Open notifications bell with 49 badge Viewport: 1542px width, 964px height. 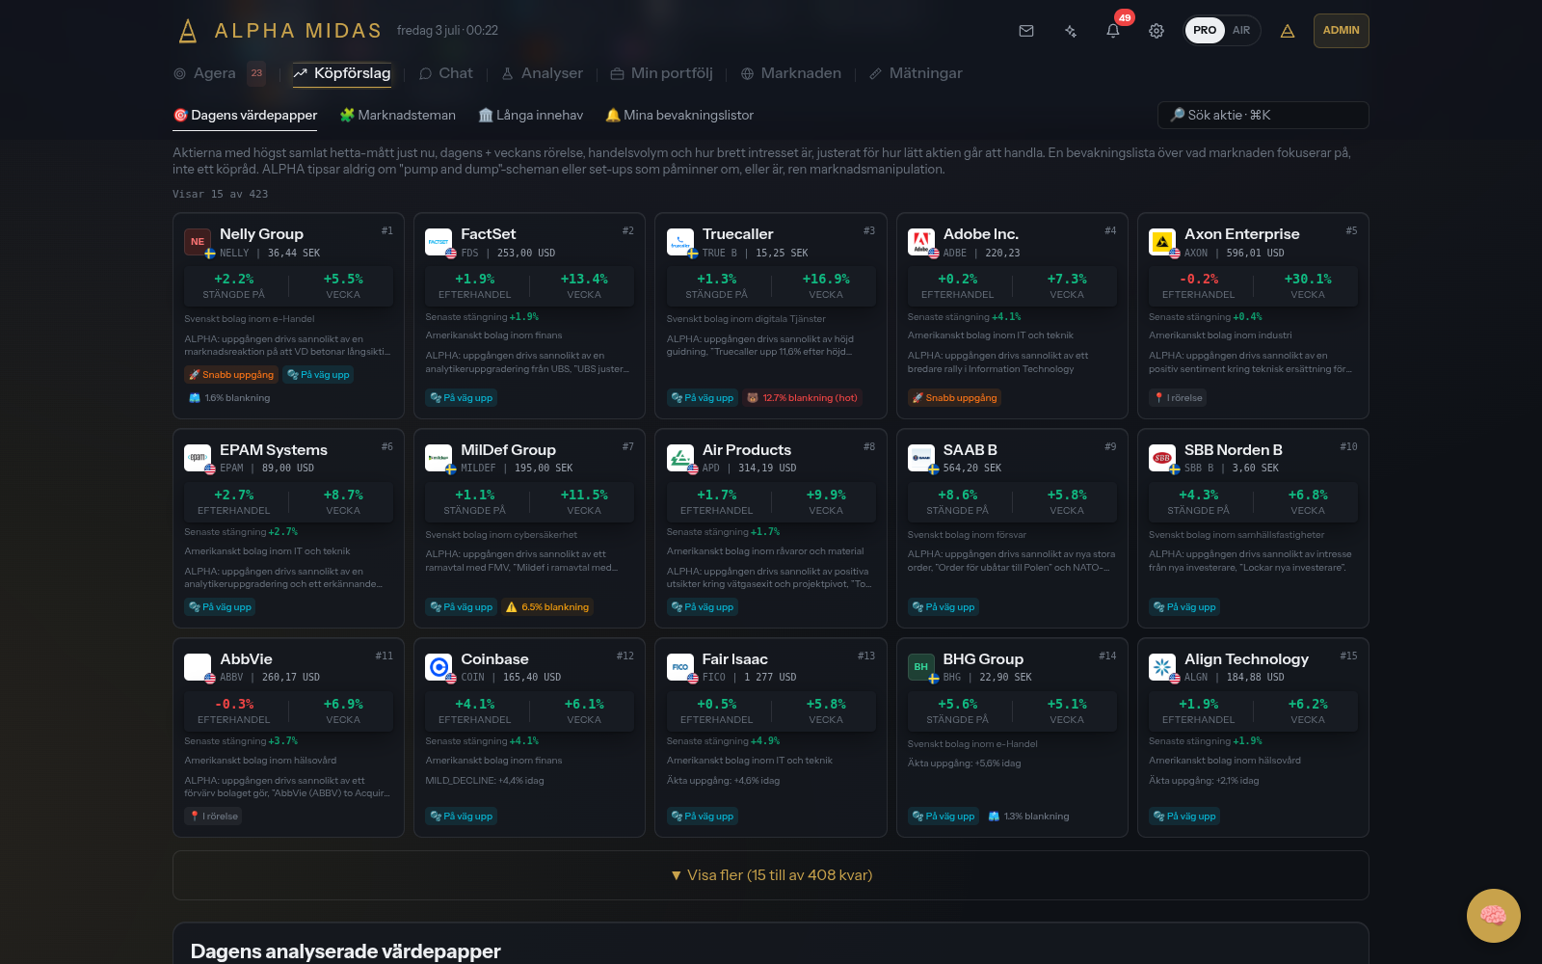pos(1113,31)
